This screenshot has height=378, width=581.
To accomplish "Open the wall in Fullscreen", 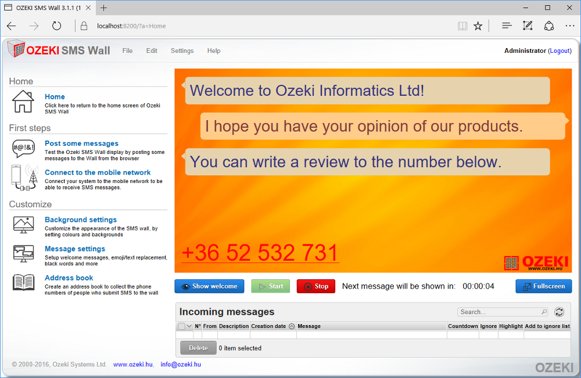I will (544, 286).
